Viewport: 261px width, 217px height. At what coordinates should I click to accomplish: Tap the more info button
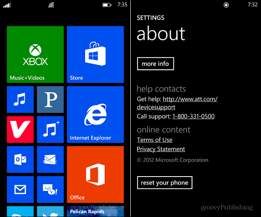(155, 64)
